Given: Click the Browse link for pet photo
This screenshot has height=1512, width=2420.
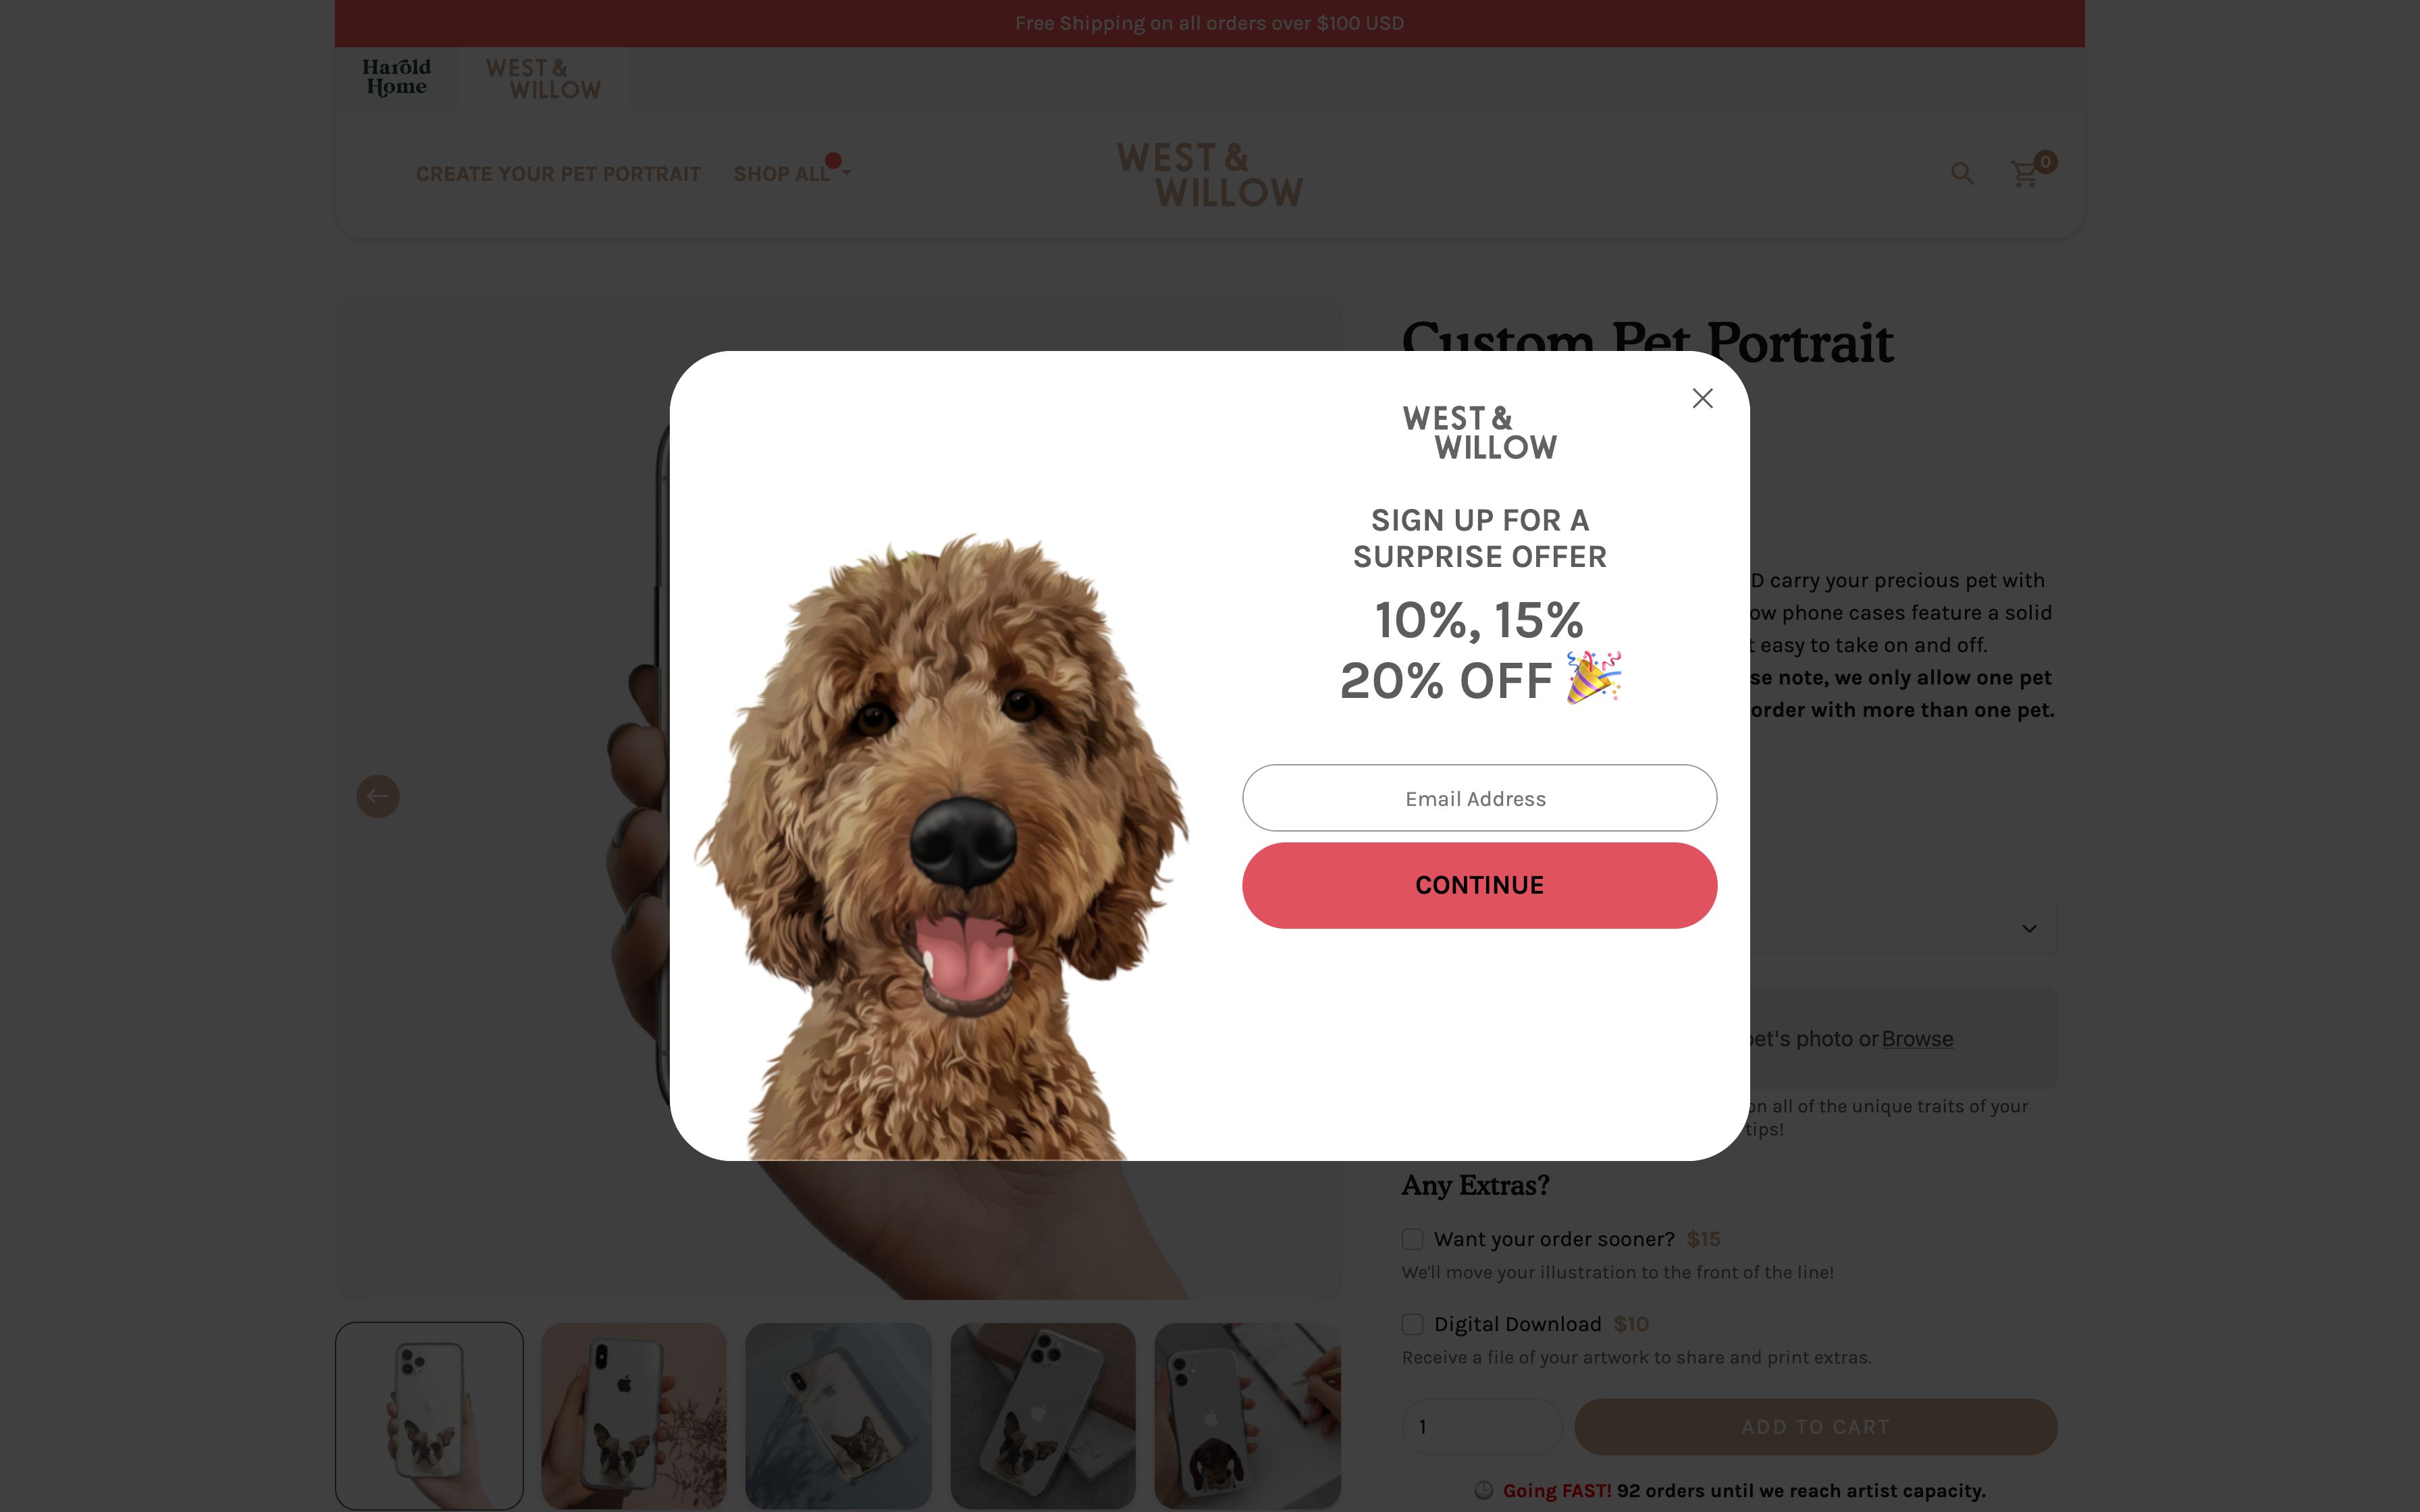Looking at the screenshot, I should (1917, 1039).
